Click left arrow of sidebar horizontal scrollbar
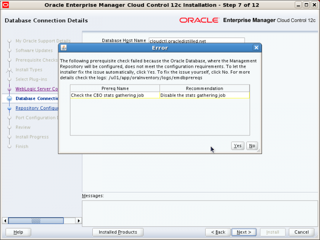 point(5,221)
